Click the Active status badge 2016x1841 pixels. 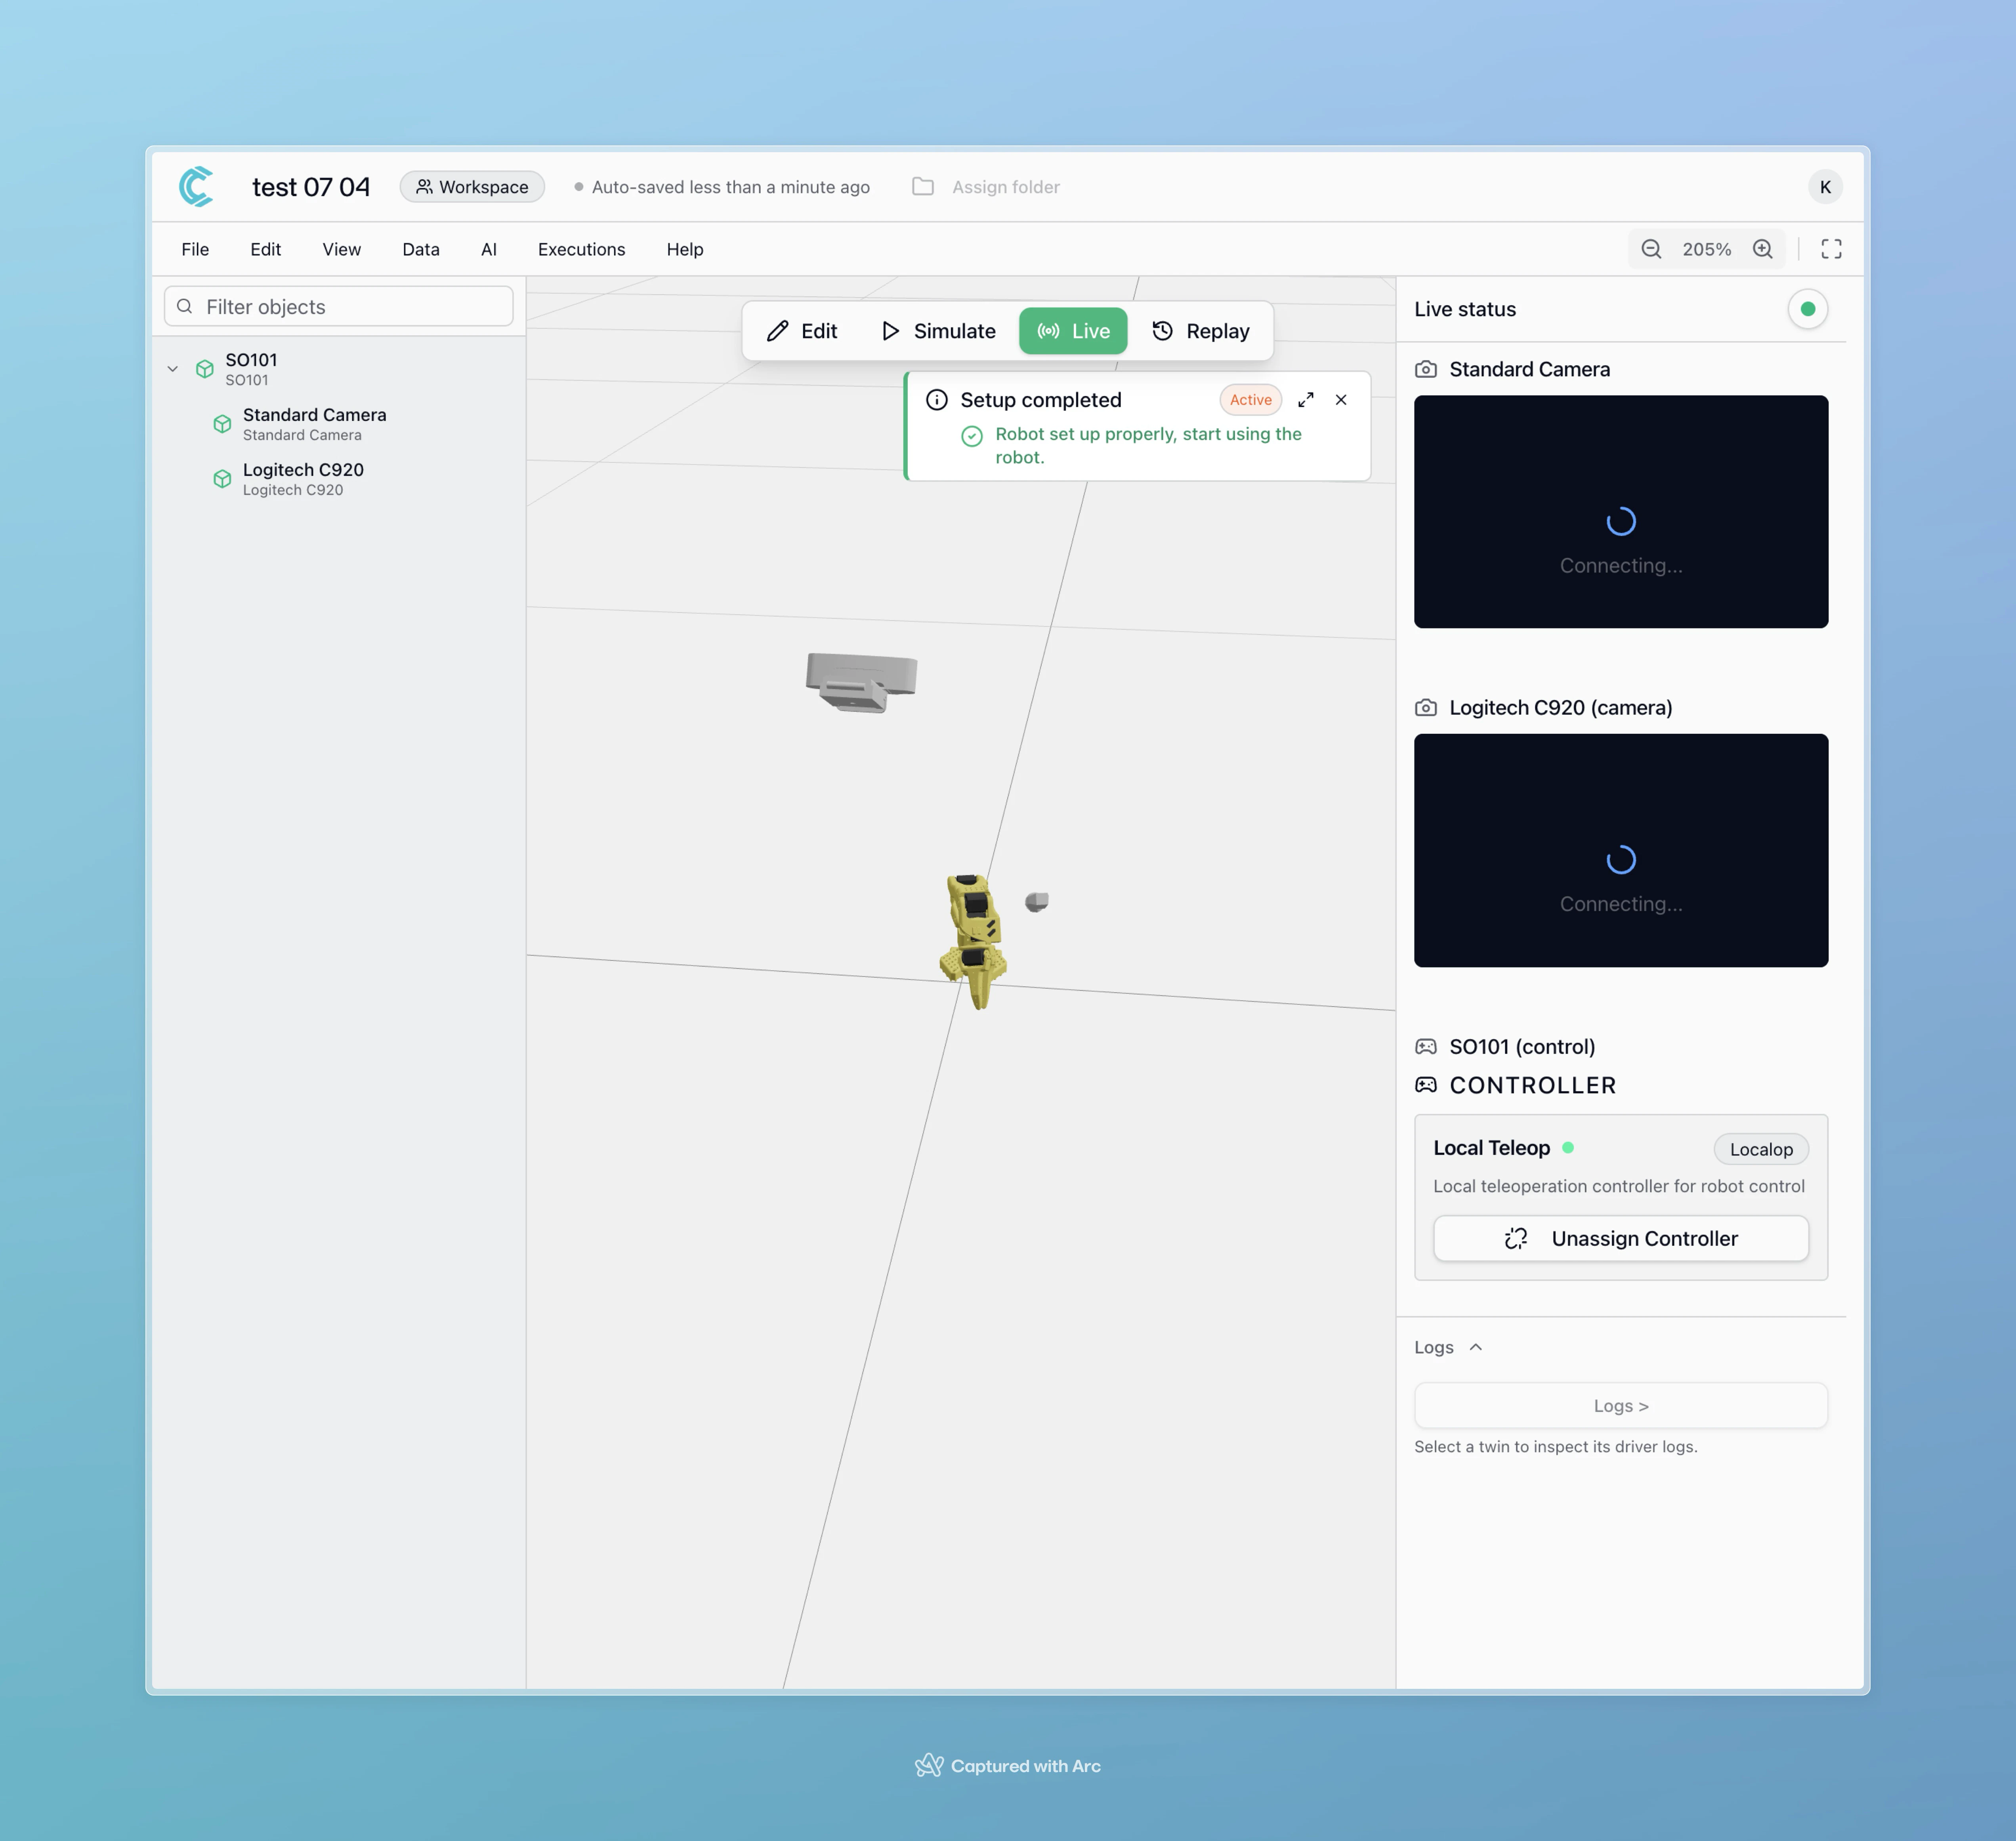pyautogui.click(x=1250, y=400)
